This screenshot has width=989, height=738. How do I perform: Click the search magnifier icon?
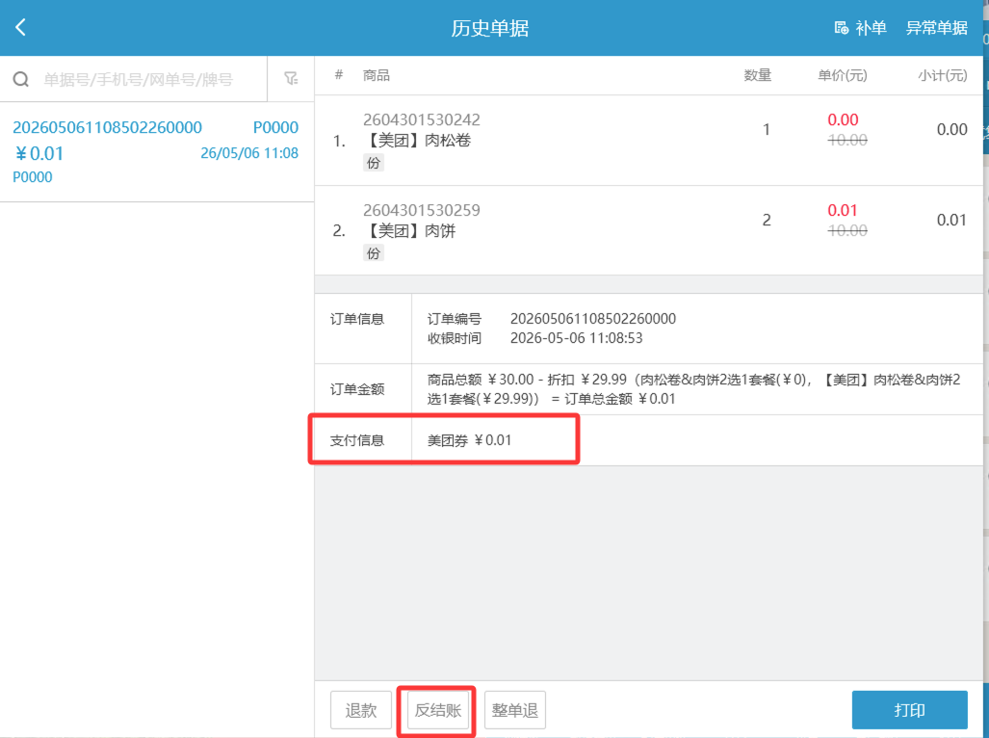(21, 79)
